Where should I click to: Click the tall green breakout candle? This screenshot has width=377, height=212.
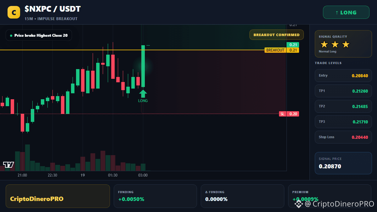(x=143, y=66)
